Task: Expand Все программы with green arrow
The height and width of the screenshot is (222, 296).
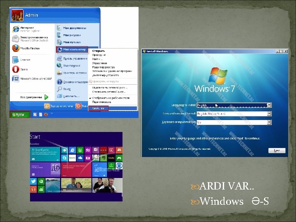Action: point(35,97)
